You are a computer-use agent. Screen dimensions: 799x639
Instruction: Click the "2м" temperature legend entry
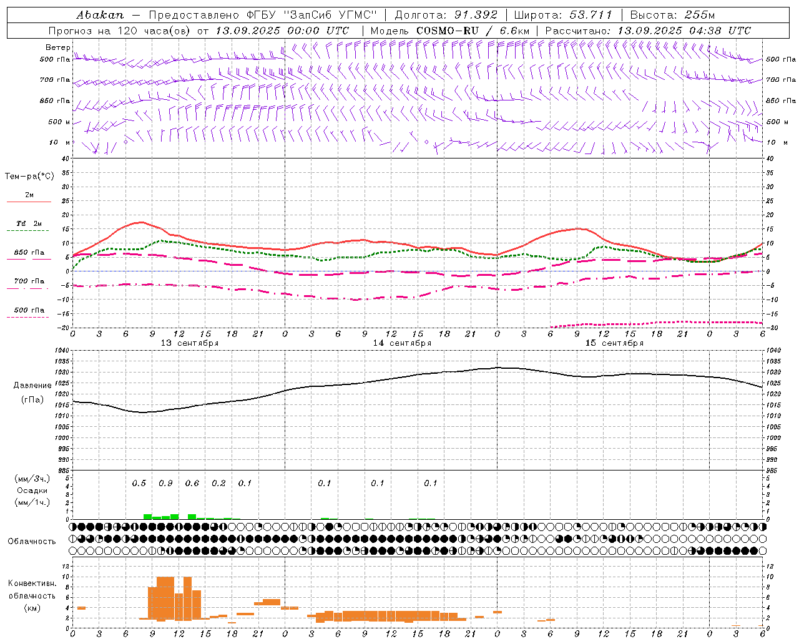click(29, 195)
